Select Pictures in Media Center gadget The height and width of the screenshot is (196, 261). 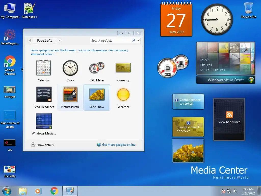pyautogui.click(x=206, y=65)
